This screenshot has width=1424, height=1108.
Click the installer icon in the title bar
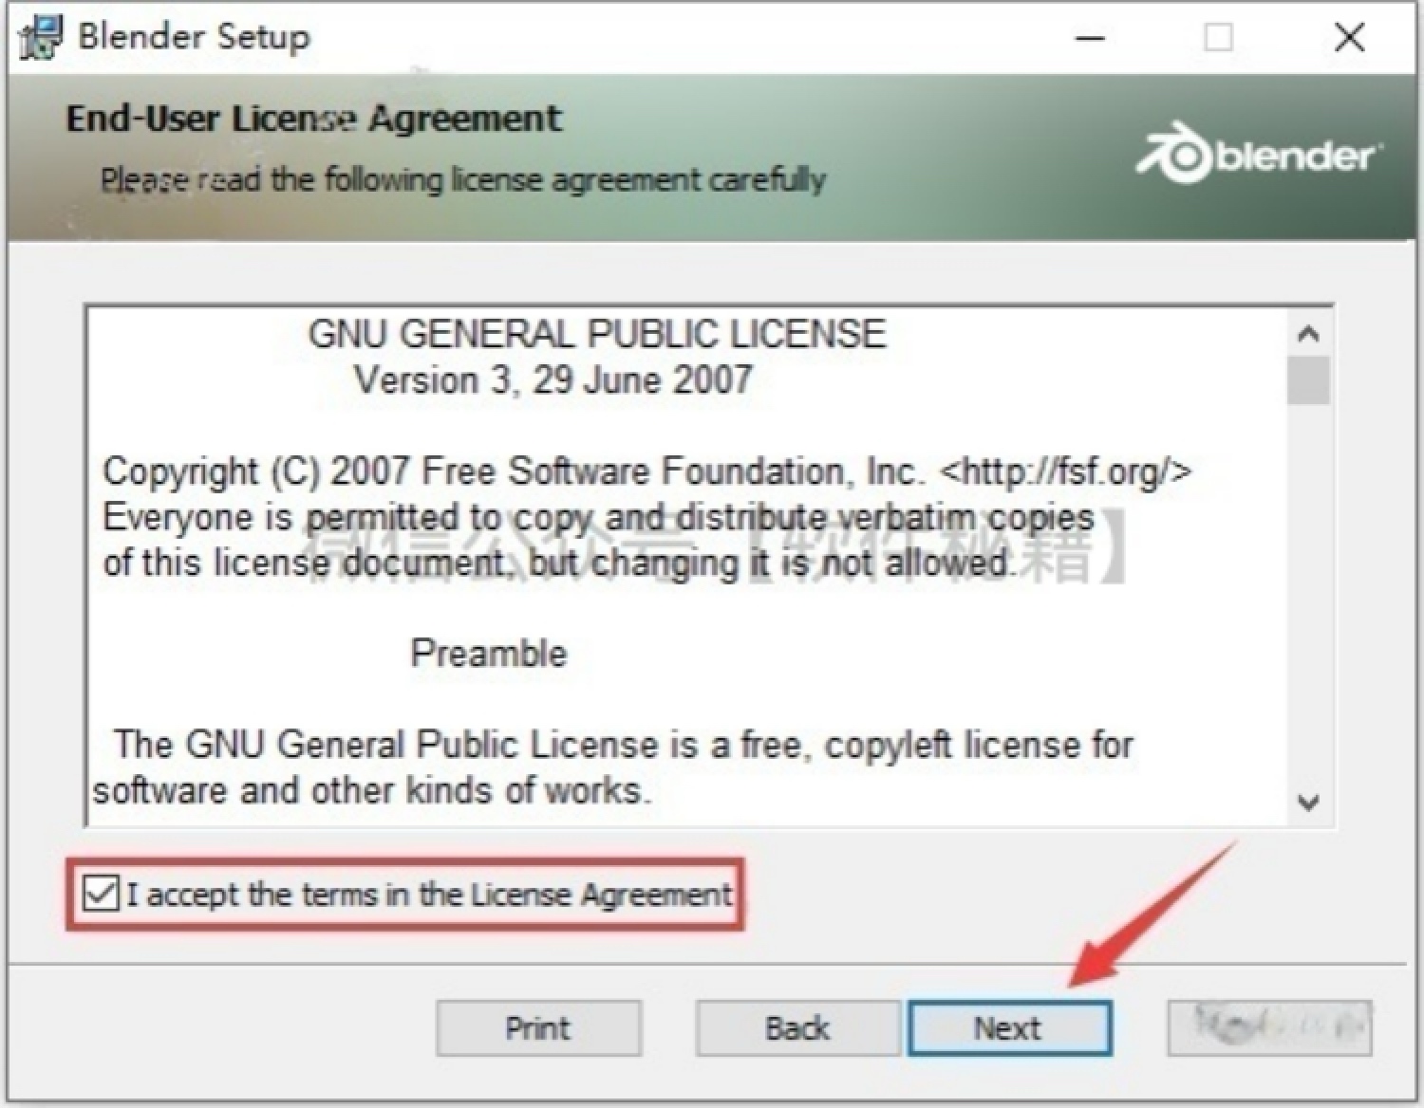click(x=40, y=38)
